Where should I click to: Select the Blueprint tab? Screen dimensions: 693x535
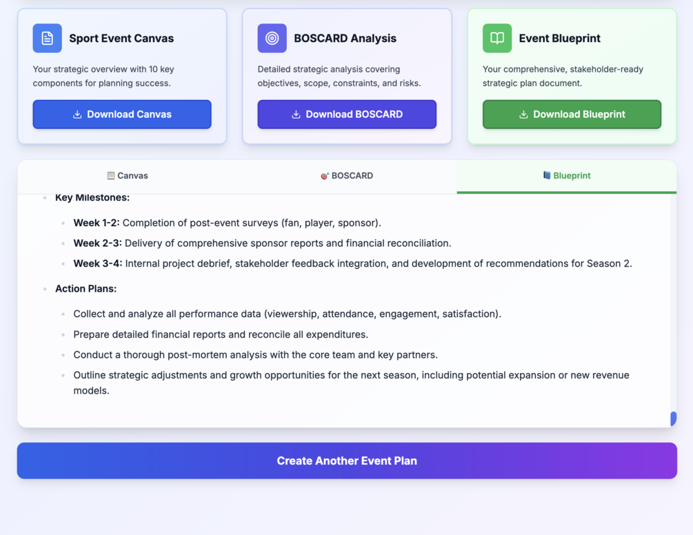tap(566, 176)
